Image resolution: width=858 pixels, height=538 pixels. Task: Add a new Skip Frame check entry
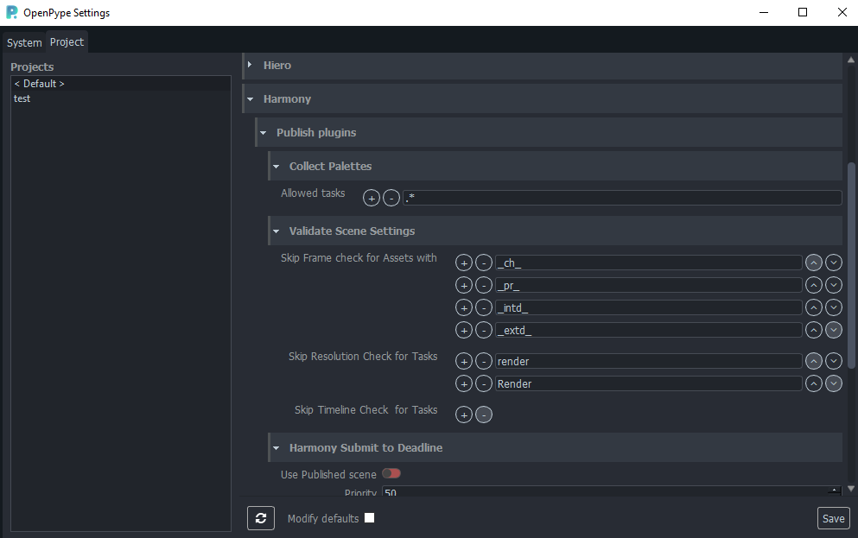point(463,262)
